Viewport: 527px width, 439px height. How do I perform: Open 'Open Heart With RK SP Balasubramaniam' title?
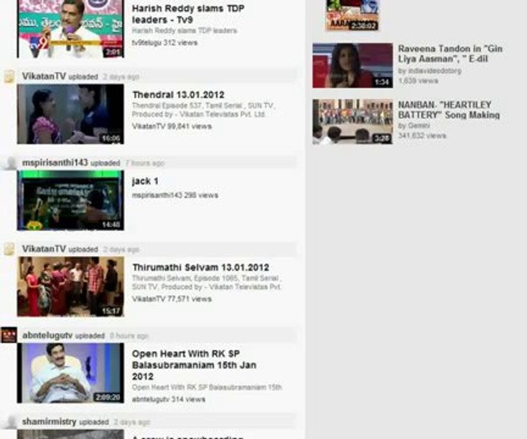pos(194,365)
